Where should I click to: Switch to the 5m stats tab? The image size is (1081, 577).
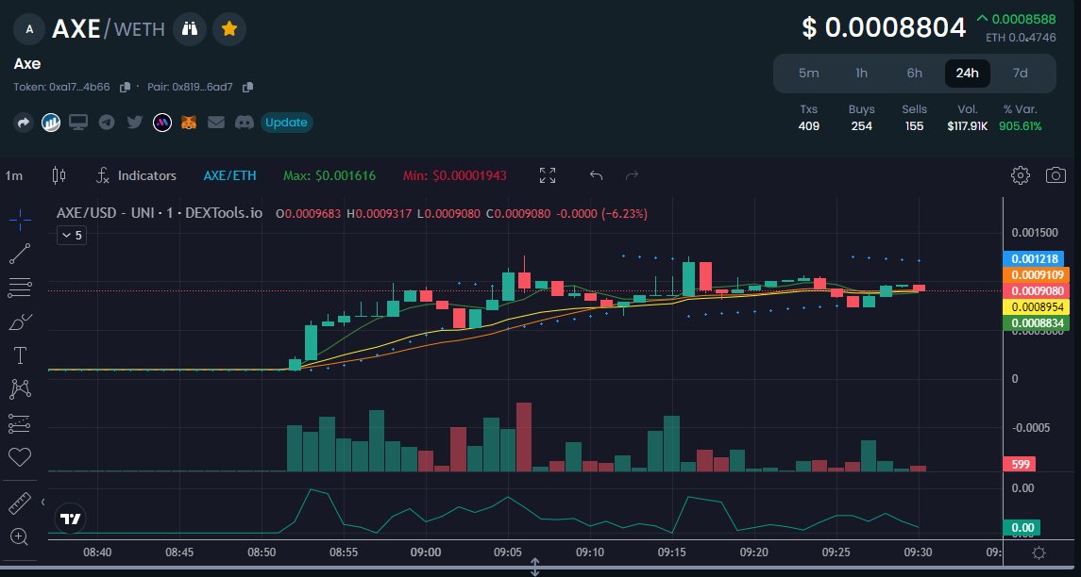pos(809,73)
